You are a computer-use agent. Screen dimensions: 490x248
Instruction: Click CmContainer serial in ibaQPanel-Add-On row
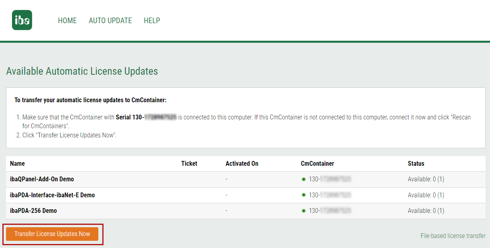[x=330, y=179]
